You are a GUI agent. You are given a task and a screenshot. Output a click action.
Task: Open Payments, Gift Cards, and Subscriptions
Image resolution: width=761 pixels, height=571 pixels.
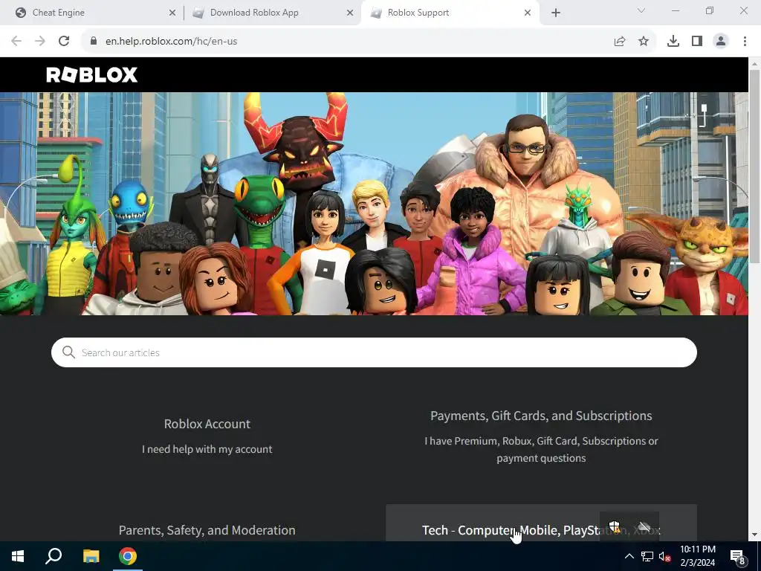click(x=541, y=416)
